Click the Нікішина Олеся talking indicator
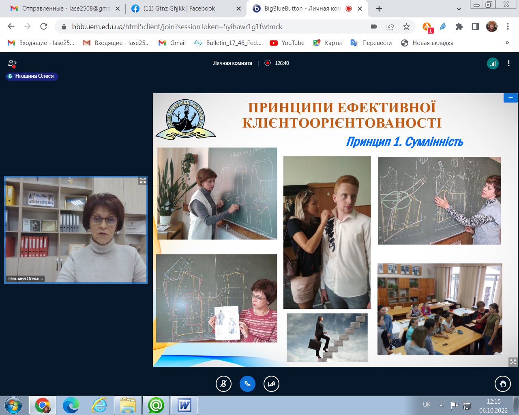The image size is (519, 415). coord(32,76)
